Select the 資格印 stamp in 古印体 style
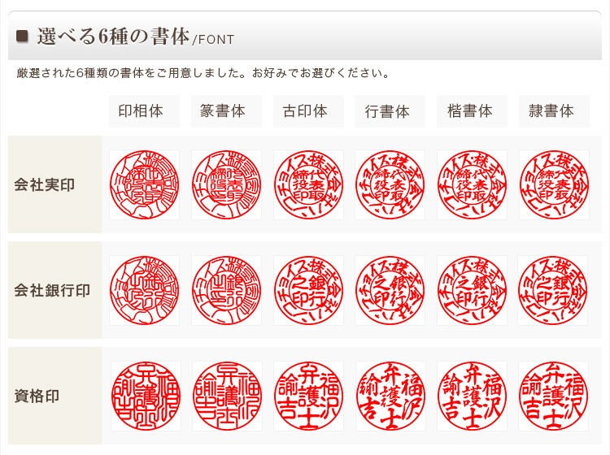 [308, 396]
